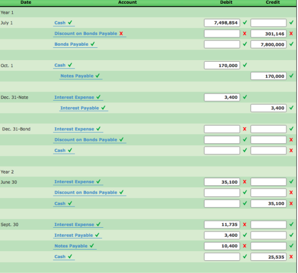
Task: Click June 30 Discount on Bonds Payable credit field
Action: pos(269,193)
